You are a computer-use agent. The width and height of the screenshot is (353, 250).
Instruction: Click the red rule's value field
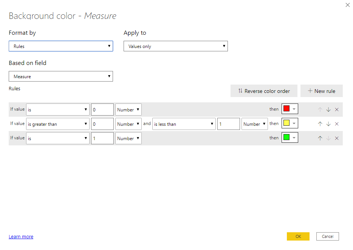[102, 110]
